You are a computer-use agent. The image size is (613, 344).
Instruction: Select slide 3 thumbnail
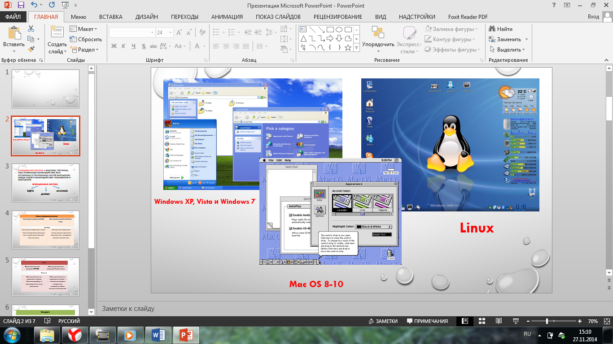[45, 183]
